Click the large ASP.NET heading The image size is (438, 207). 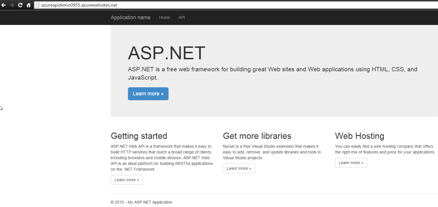(167, 53)
